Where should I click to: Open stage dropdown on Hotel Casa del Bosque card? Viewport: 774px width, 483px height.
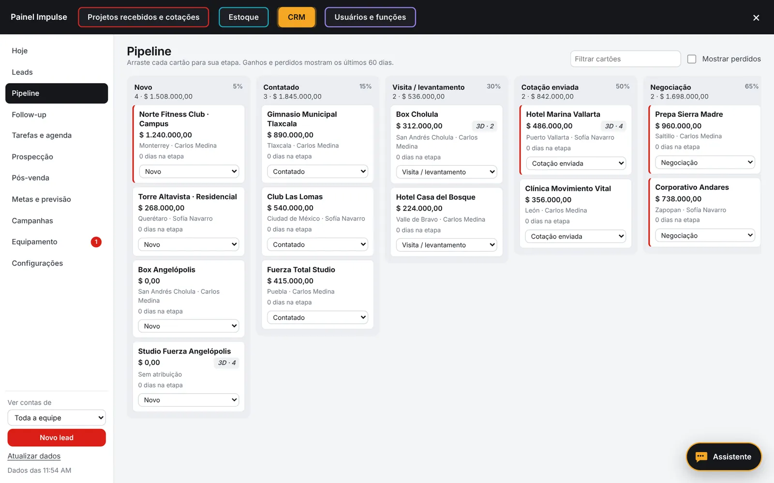(x=447, y=245)
